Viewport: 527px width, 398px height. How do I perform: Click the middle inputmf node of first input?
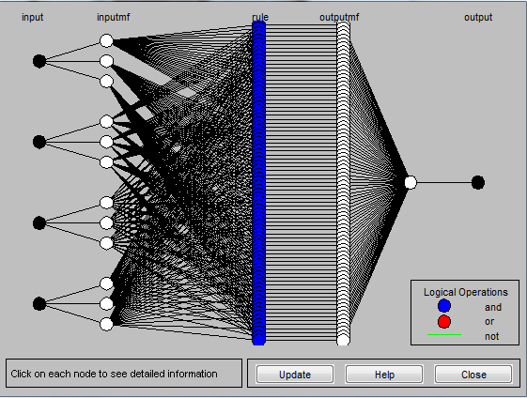[106, 61]
